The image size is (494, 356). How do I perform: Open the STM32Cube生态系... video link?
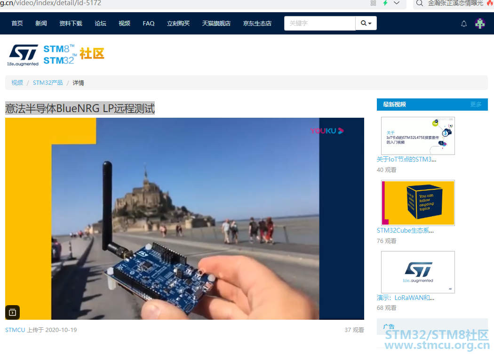pyautogui.click(x=405, y=230)
